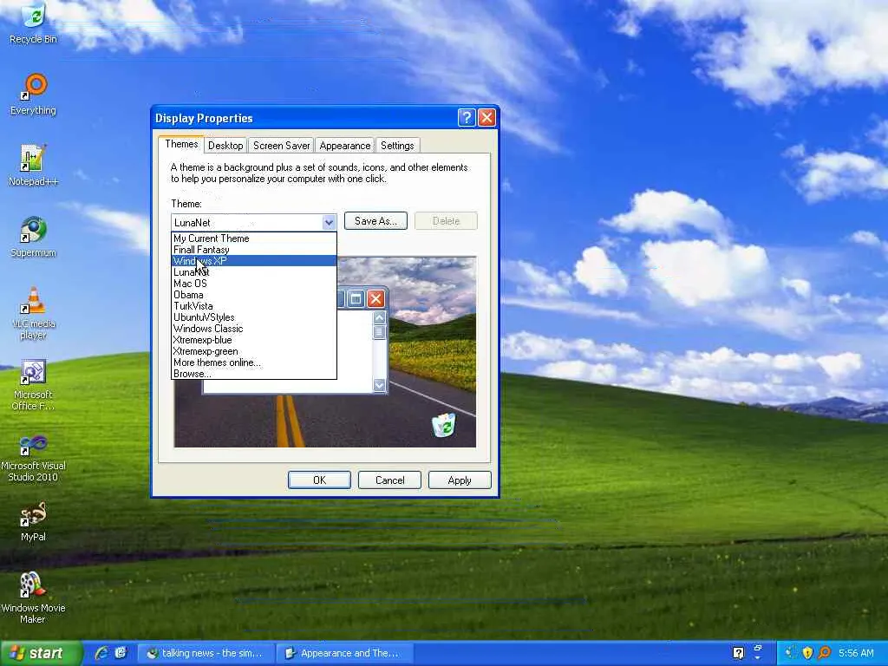
Task: Pick the Mac OS theme
Action: [x=254, y=284]
